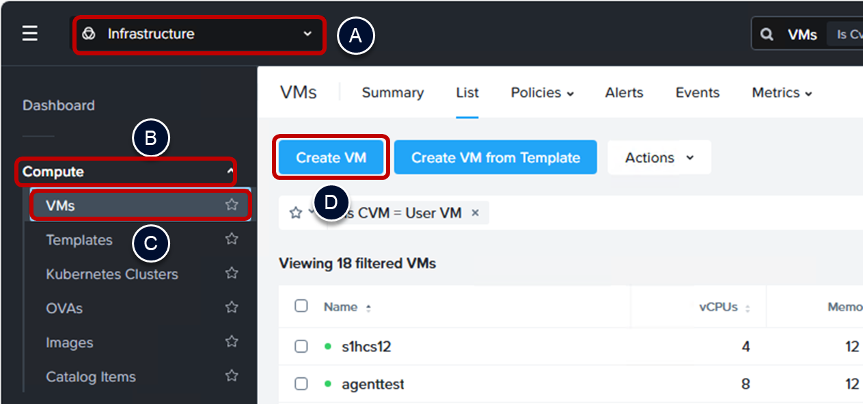Click the Create VM button
The height and width of the screenshot is (404, 863).
coord(331,158)
